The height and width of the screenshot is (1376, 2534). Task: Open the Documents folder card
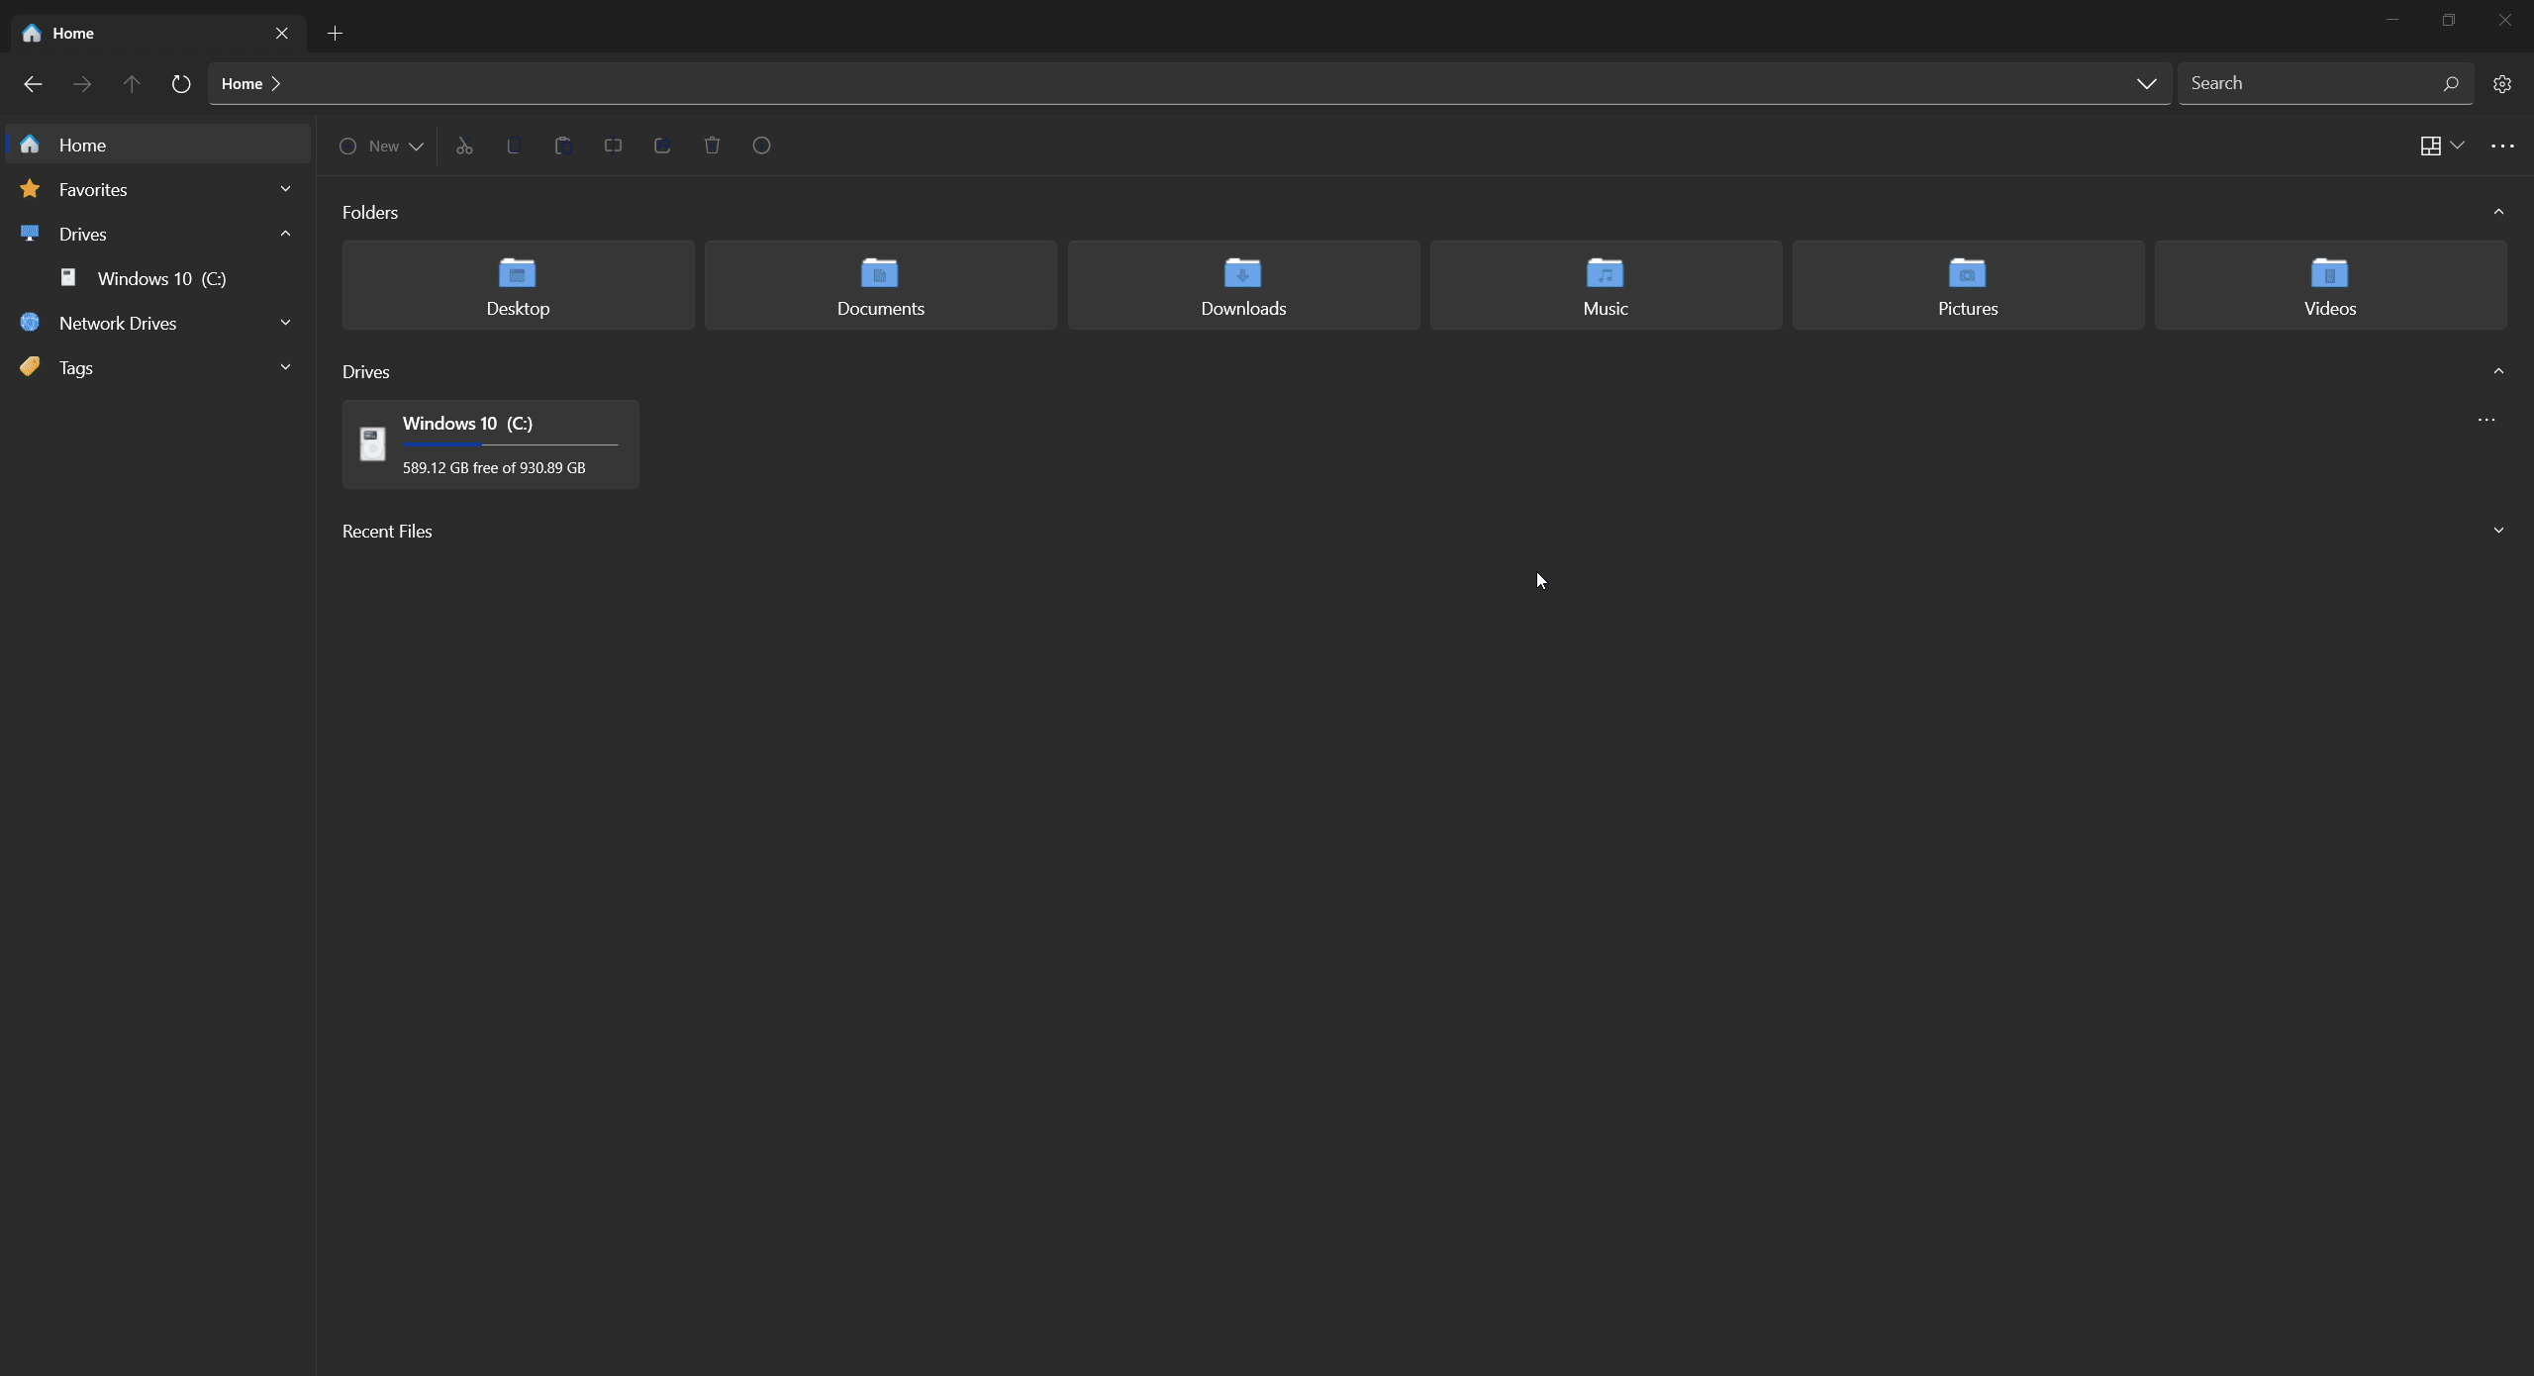click(880, 285)
